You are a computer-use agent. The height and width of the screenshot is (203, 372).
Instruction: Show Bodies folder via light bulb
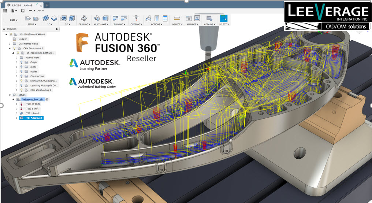click(x=21, y=71)
